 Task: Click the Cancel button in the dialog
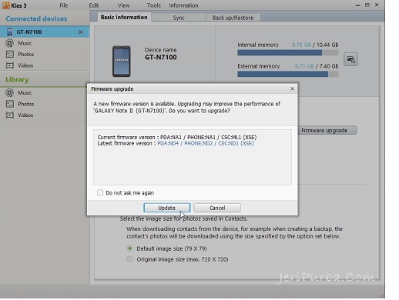pyautogui.click(x=217, y=208)
